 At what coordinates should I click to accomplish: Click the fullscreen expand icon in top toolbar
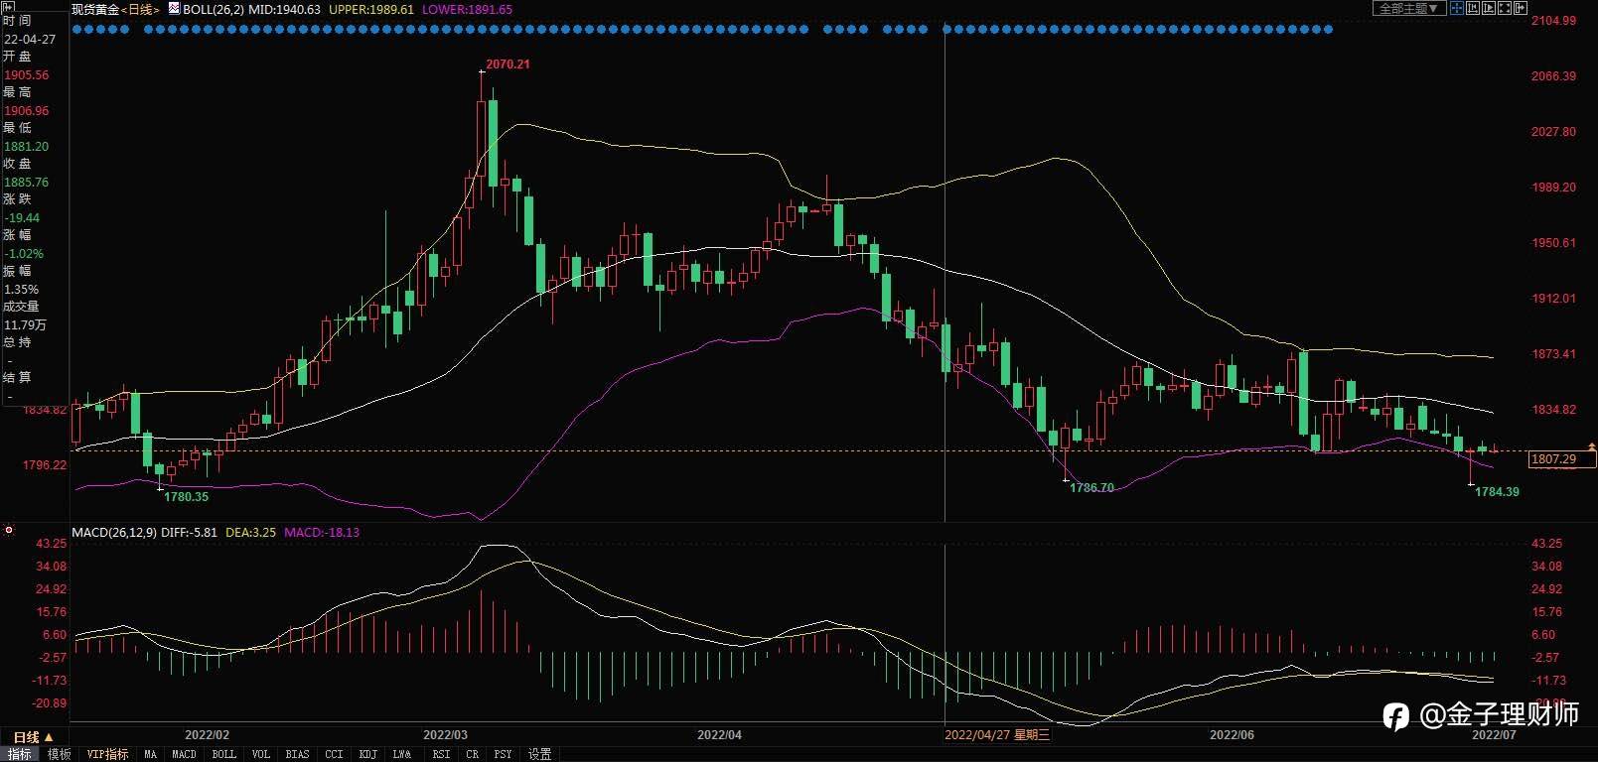pos(1505,8)
